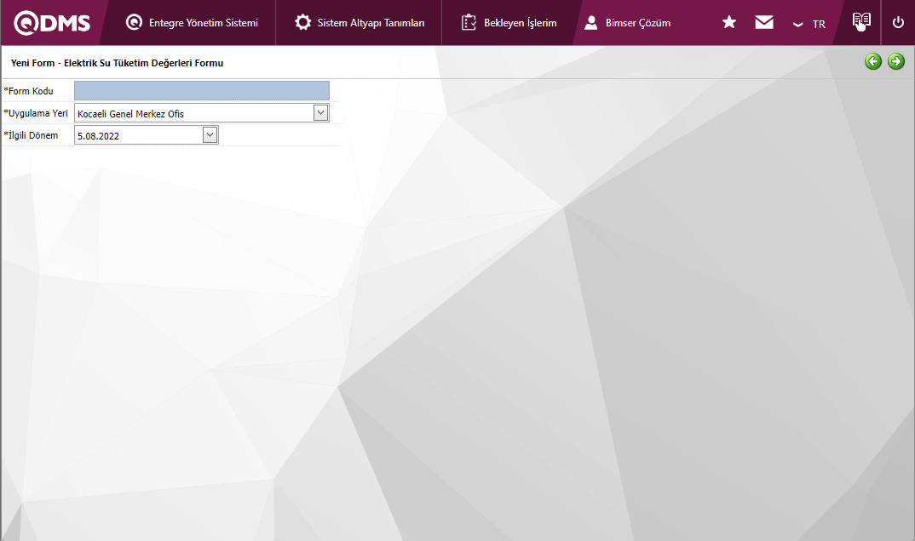The image size is (915, 541).
Task: Click the Kocaeli Genel Merkez Ofis value
Action: coord(130,113)
